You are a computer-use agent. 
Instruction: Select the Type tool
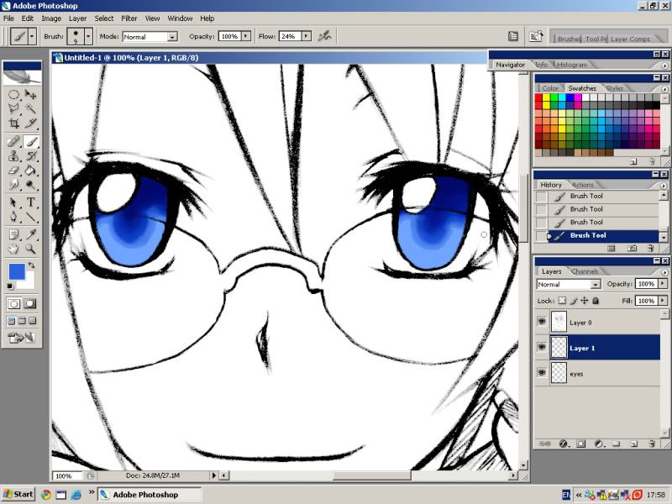pyautogui.click(x=30, y=202)
